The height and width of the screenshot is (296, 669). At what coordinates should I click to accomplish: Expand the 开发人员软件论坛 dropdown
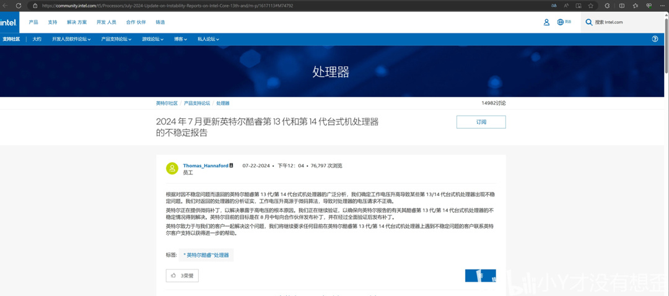[x=71, y=39]
